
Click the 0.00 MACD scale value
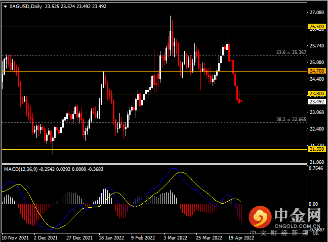tap(313, 204)
